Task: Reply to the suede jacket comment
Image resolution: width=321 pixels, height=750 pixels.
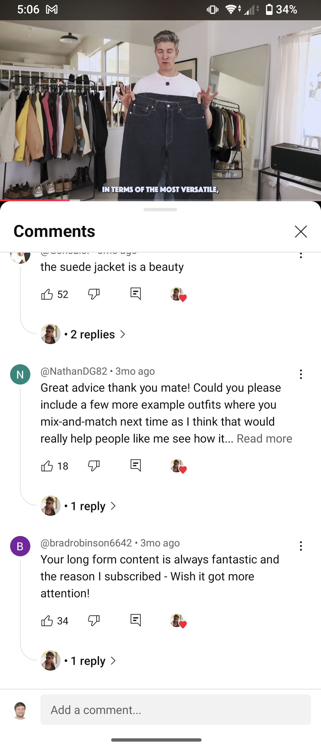Action: (136, 294)
